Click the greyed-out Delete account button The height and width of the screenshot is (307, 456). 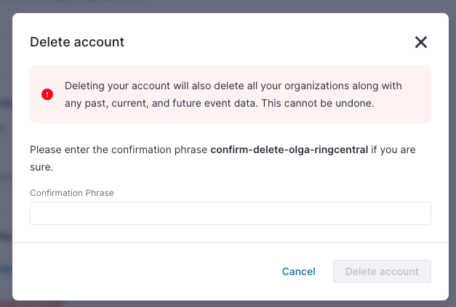click(382, 271)
